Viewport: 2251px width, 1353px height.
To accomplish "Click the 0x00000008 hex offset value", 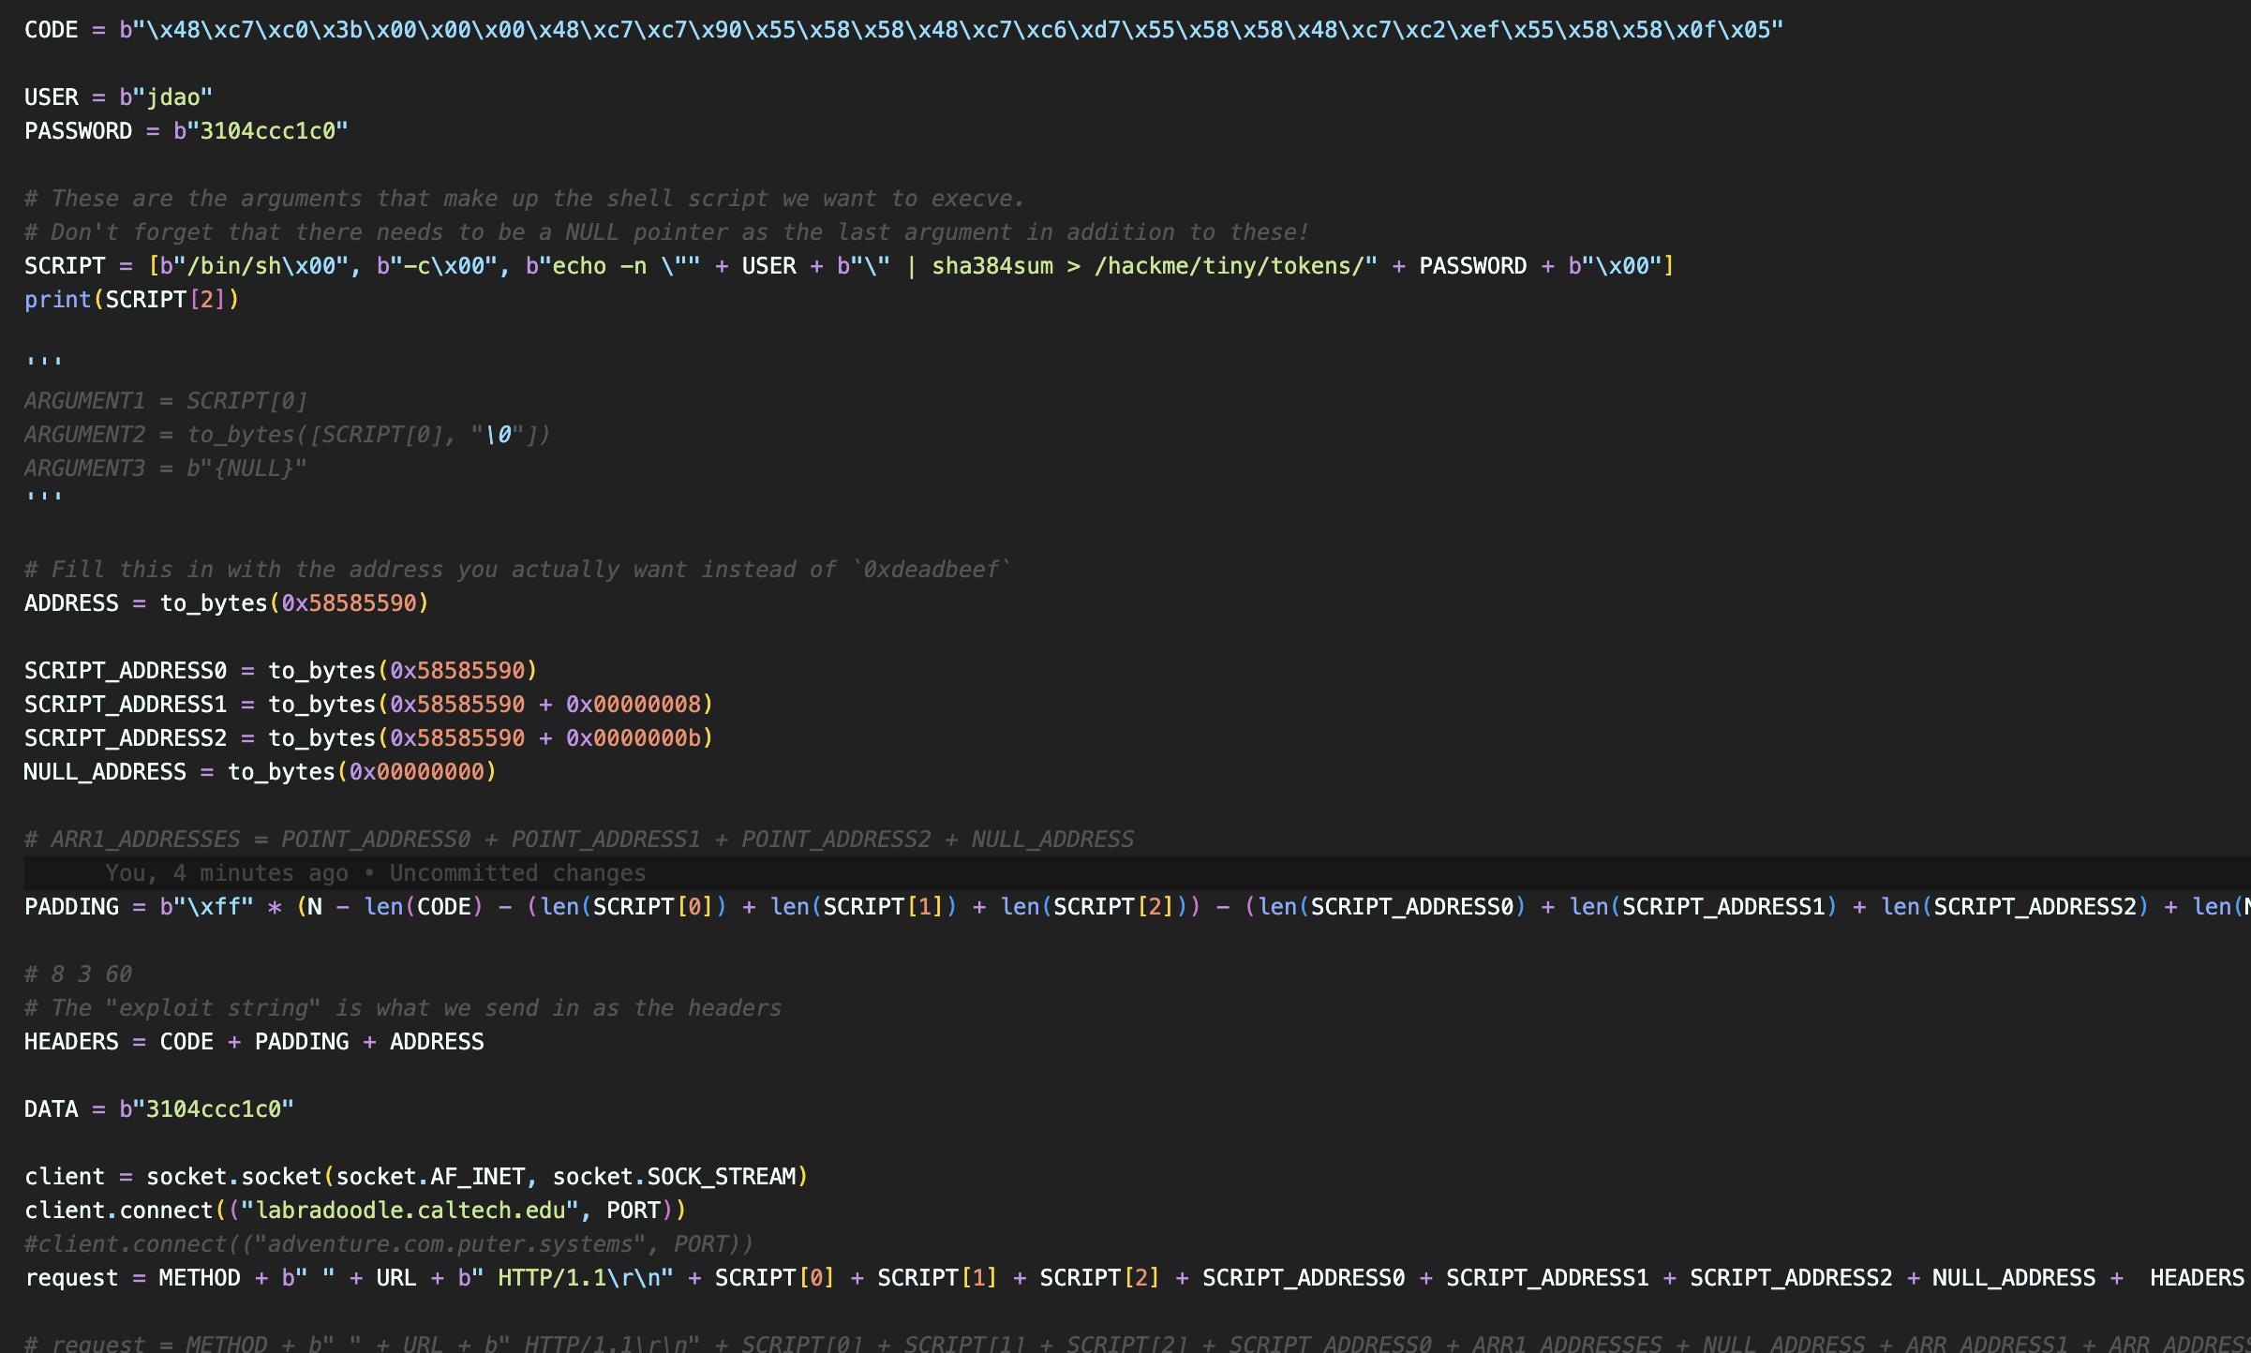I will (634, 705).
